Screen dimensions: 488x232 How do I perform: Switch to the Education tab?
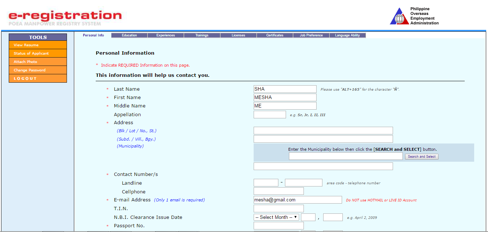tap(129, 35)
